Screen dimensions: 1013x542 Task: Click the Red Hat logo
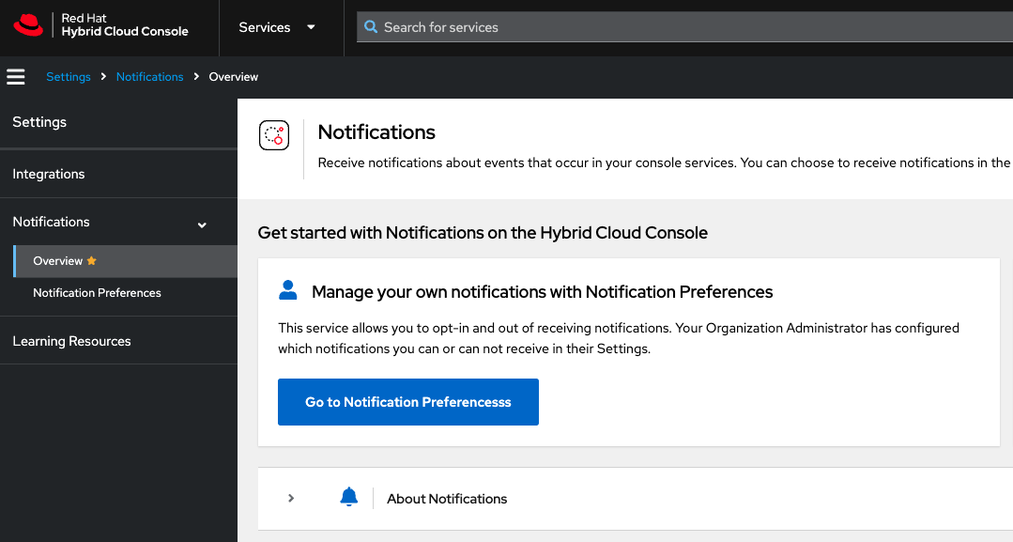(29, 25)
